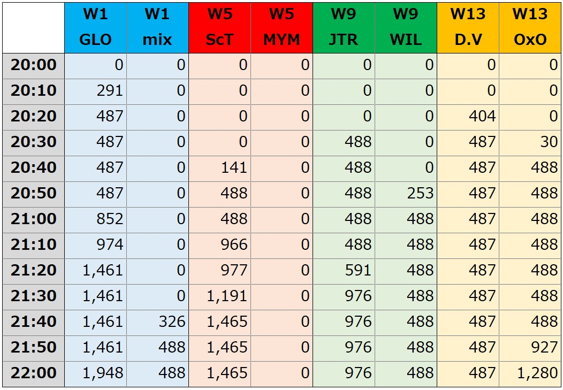Click the W5 ScT header cell

220,28
